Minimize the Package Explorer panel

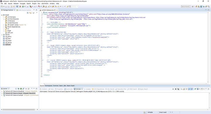point(34,10)
